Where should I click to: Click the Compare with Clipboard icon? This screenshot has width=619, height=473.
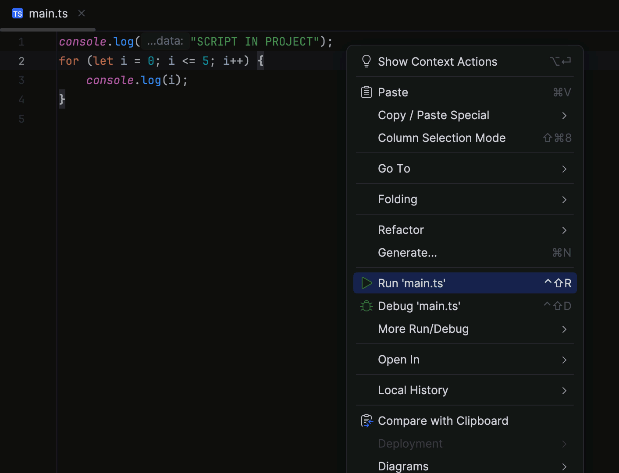[367, 420]
